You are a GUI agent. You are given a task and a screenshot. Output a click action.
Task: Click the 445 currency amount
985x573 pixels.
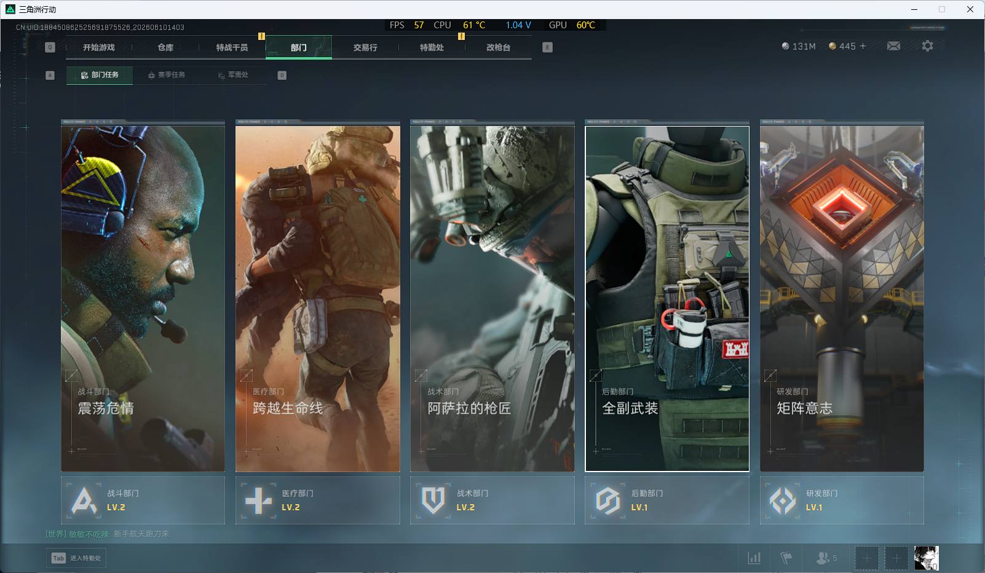coord(847,46)
